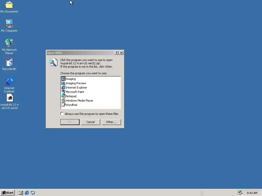
Task: Close the Open With dialog
Action: (x=121, y=53)
